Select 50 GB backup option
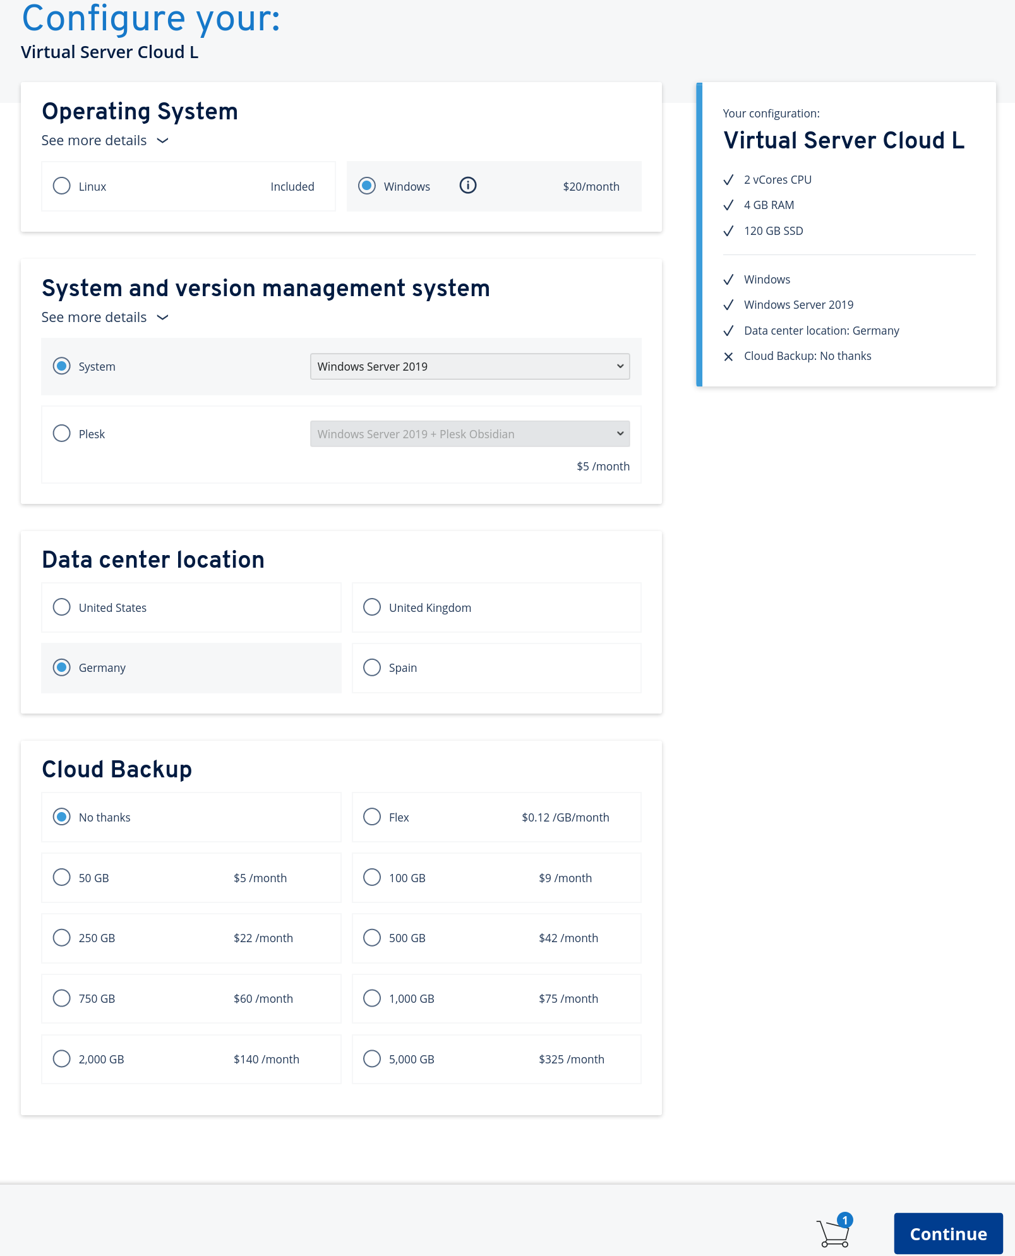The height and width of the screenshot is (1256, 1015). click(61, 878)
